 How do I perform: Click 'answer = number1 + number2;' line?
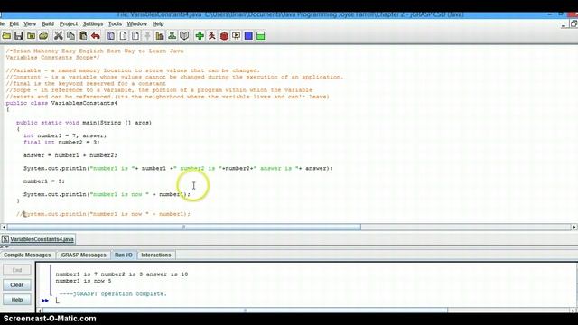point(70,155)
